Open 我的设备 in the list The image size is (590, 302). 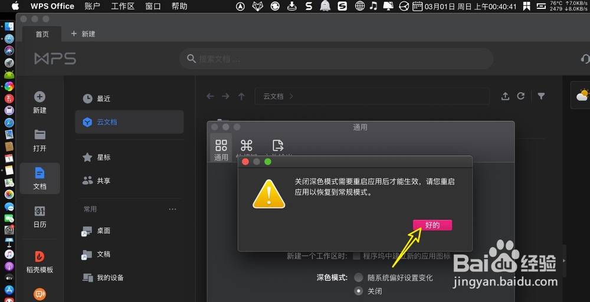pos(129,278)
